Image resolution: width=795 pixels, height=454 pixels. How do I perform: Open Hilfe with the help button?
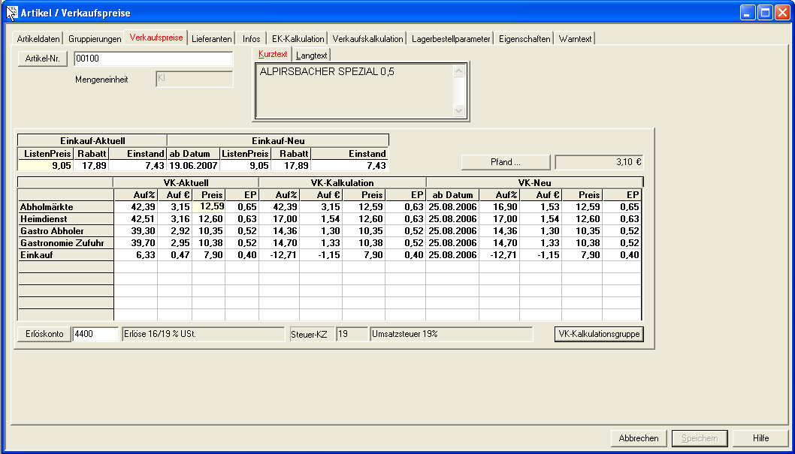(760, 438)
